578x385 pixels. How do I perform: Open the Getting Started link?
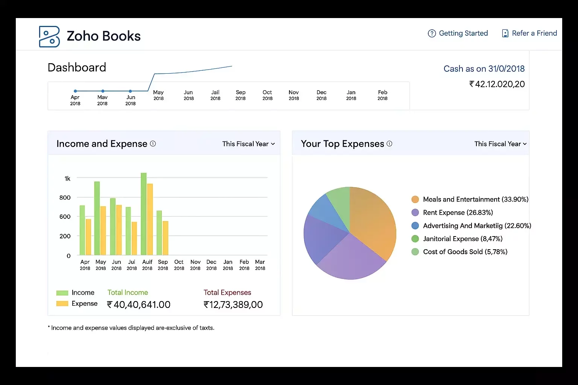tap(463, 33)
